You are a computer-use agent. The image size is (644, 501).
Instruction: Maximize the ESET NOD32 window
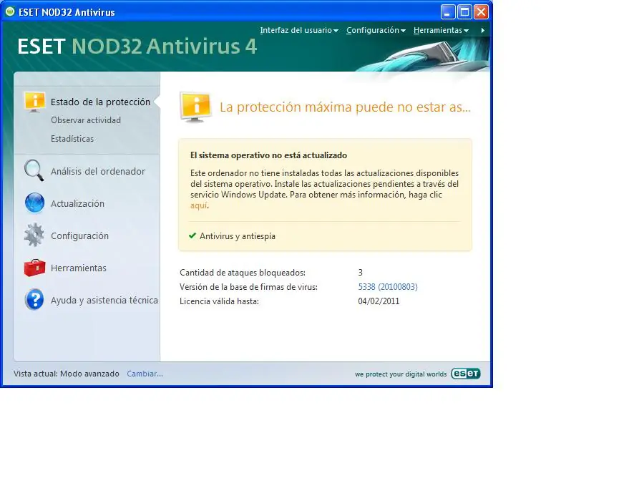click(464, 12)
